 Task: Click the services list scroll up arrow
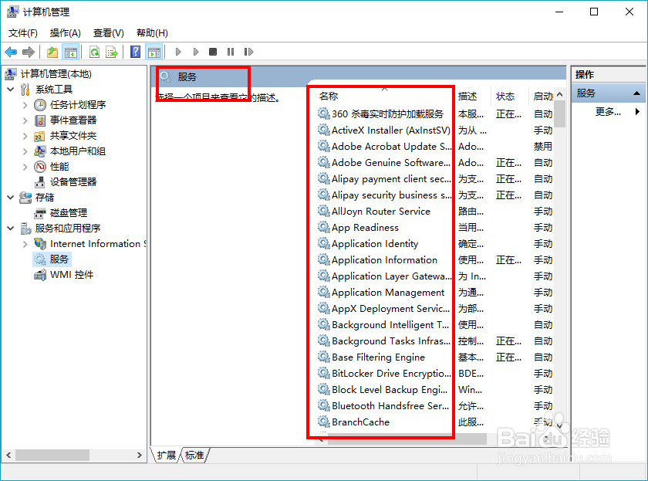click(559, 94)
